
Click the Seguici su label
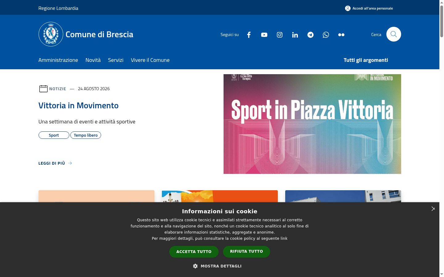pyautogui.click(x=229, y=34)
